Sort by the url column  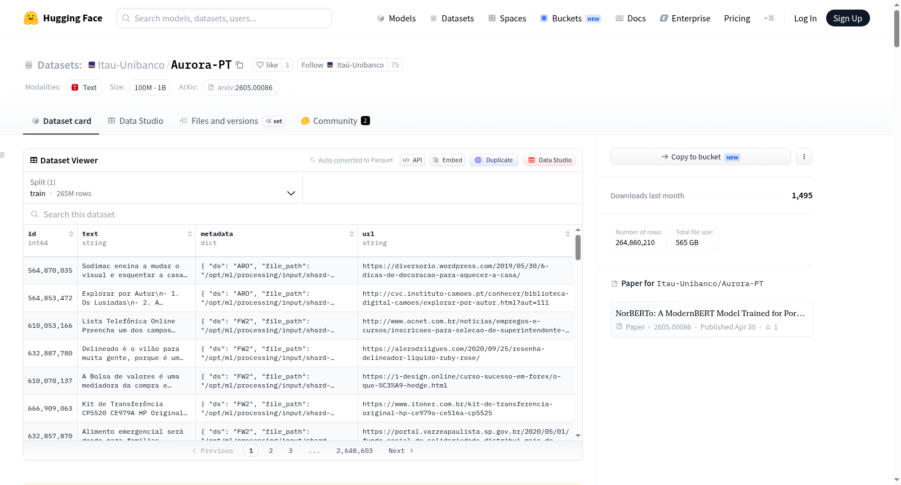click(x=568, y=234)
